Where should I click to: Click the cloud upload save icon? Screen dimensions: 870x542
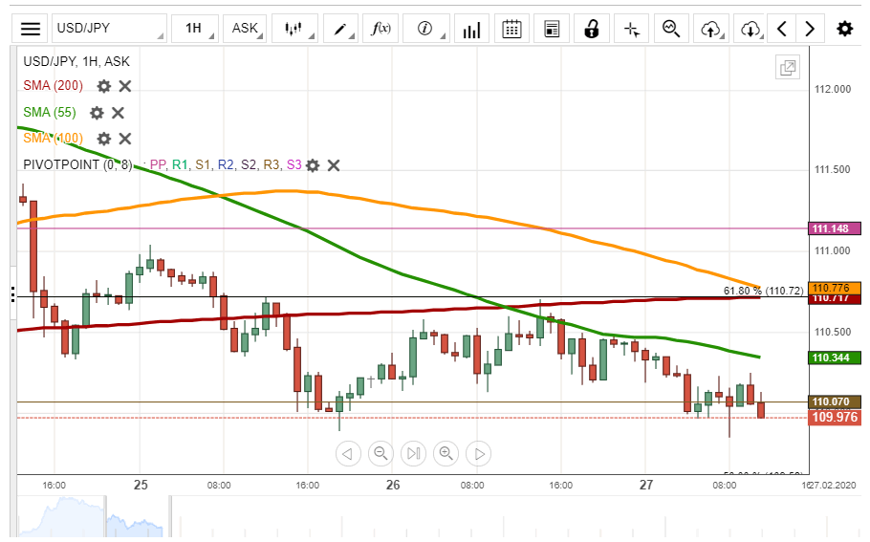coord(710,29)
